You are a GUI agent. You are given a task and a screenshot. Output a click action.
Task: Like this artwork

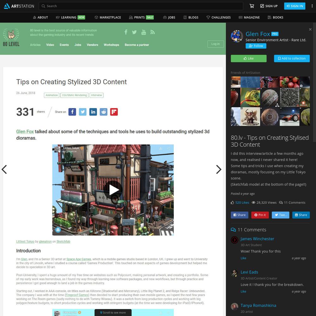(248, 58)
